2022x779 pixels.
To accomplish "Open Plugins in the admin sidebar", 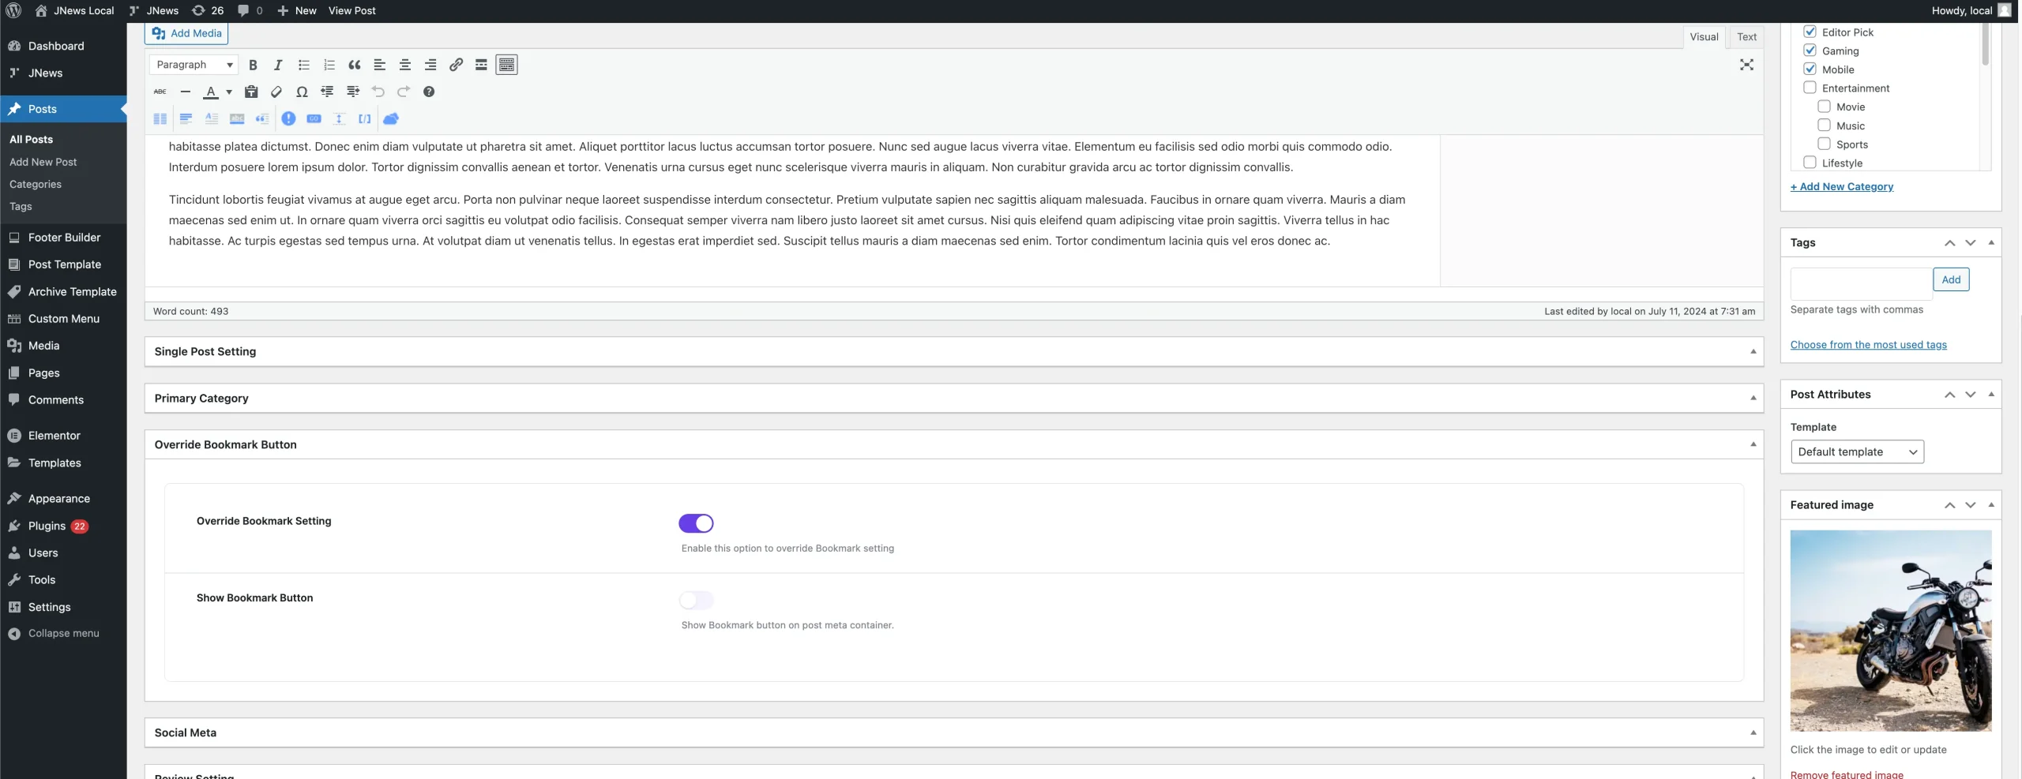I will [x=47, y=526].
